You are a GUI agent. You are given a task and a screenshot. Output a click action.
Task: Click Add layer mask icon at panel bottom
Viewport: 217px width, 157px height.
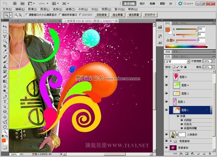click(x=187, y=154)
